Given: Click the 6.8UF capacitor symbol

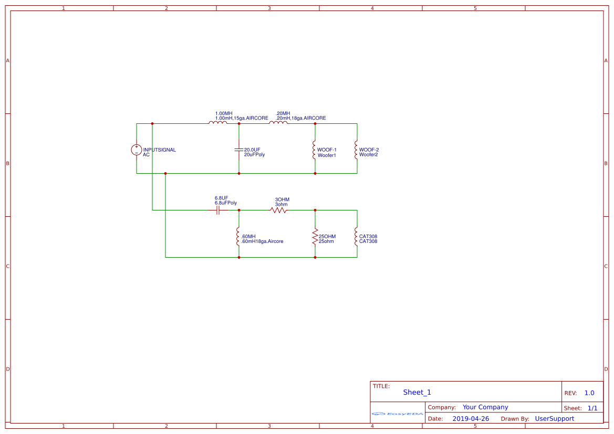Looking at the screenshot, I should tap(218, 210).
